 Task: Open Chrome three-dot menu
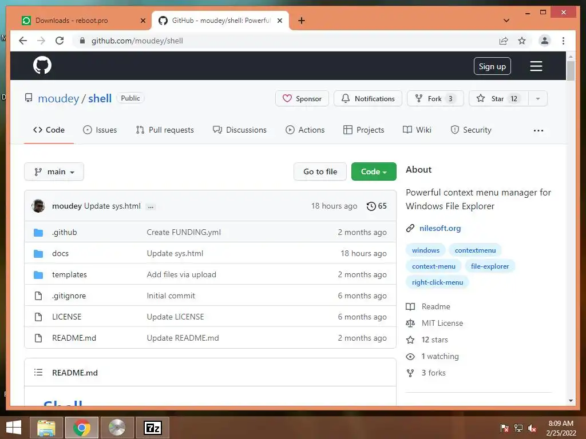(563, 41)
